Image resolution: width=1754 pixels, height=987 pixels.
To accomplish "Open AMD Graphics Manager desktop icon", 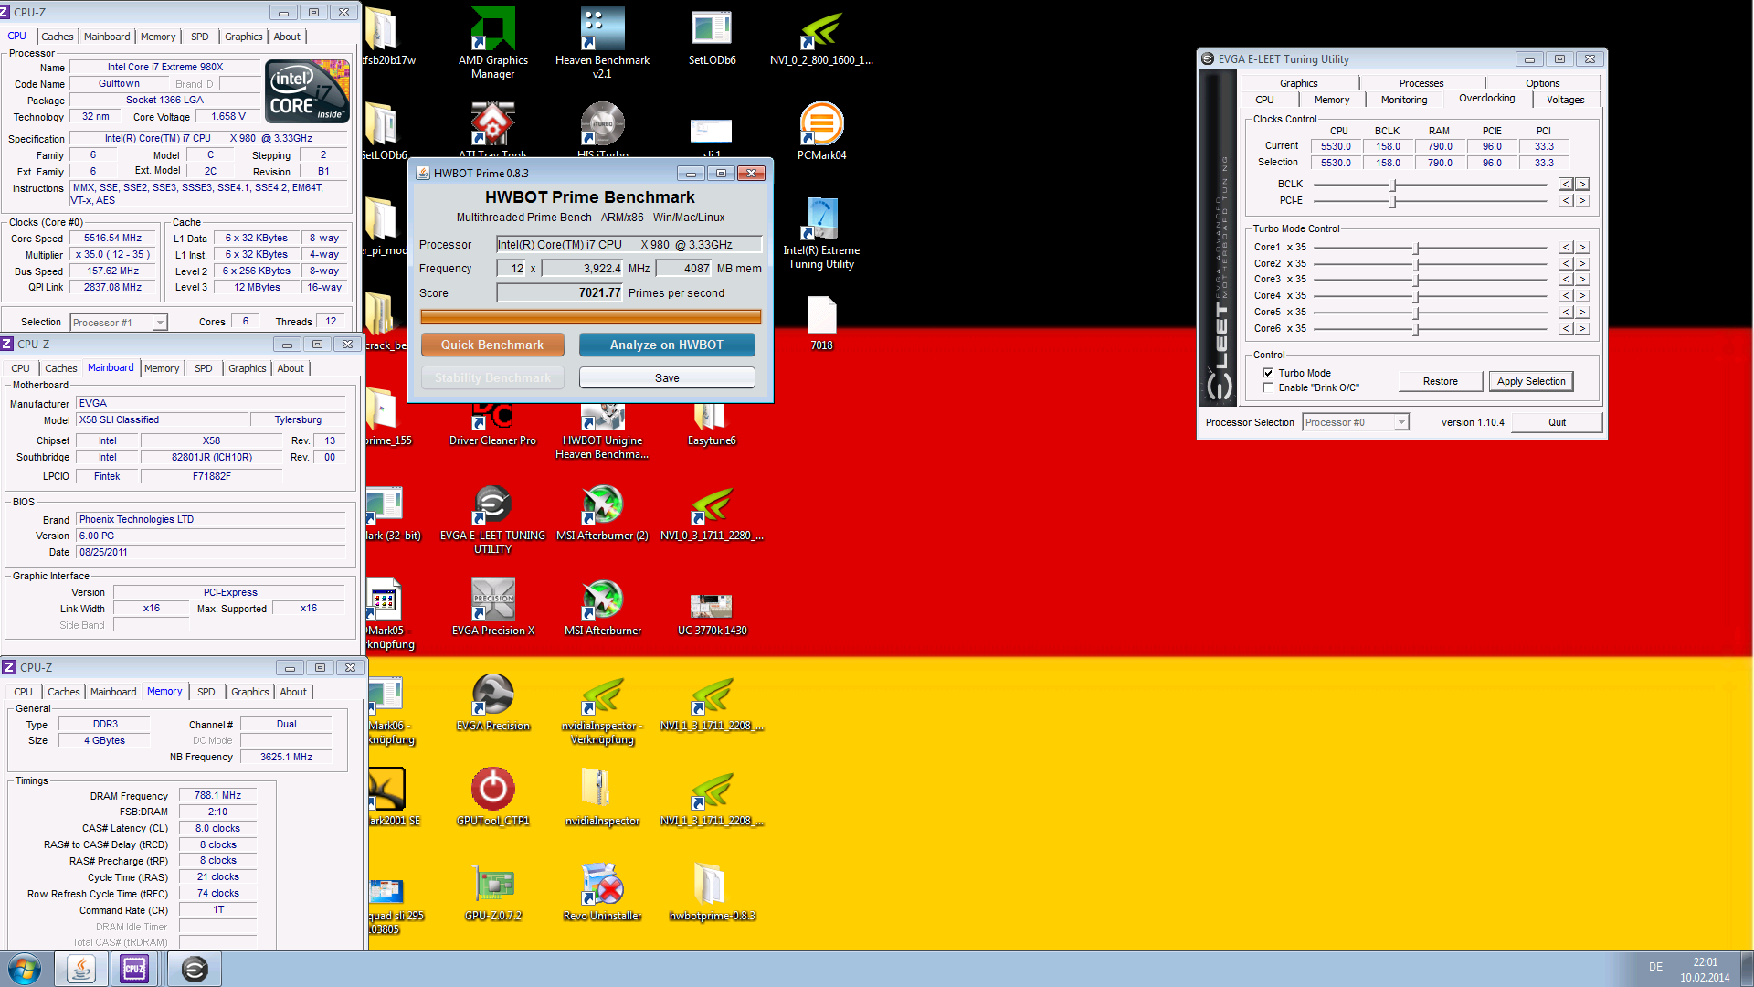I will (493, 43).
